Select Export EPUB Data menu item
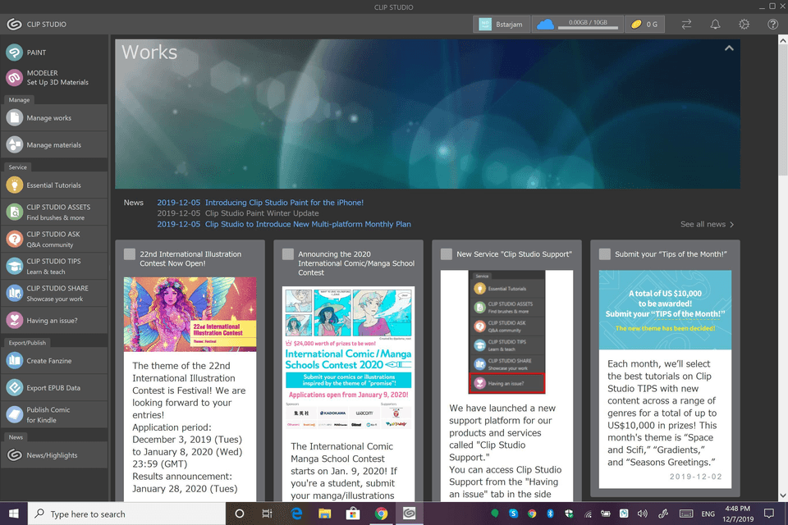This screenshot has width=788, height=525. tap(53, 388)
